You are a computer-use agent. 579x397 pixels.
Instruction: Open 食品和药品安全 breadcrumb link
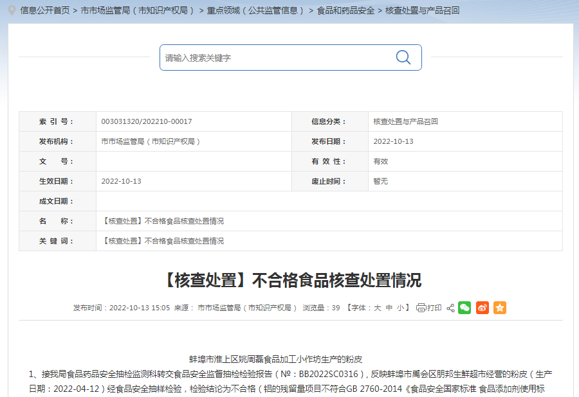[x=345, y=10]
